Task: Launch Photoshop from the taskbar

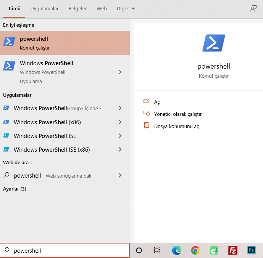Action: (x=252, y=250)
